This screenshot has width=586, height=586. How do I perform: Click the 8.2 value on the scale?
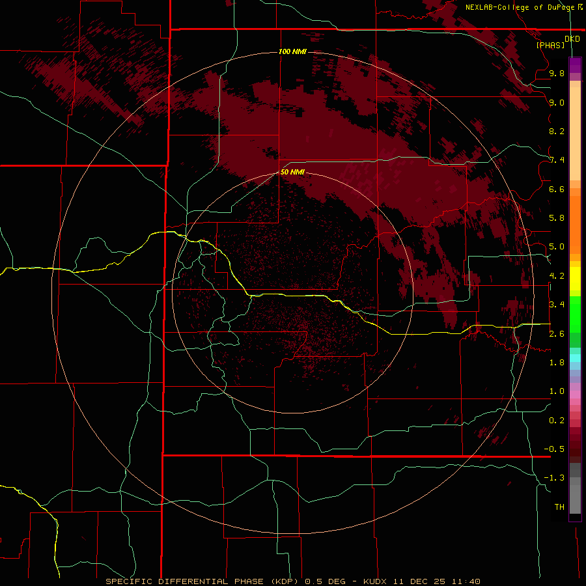[x=557, y=131]
